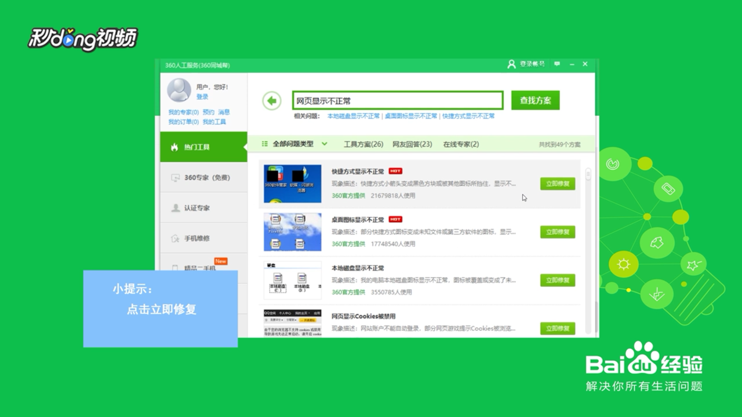The width and height of the screenshot is (742, 417).
Task: Click the green back arrow icon
Action: [271, 101]
